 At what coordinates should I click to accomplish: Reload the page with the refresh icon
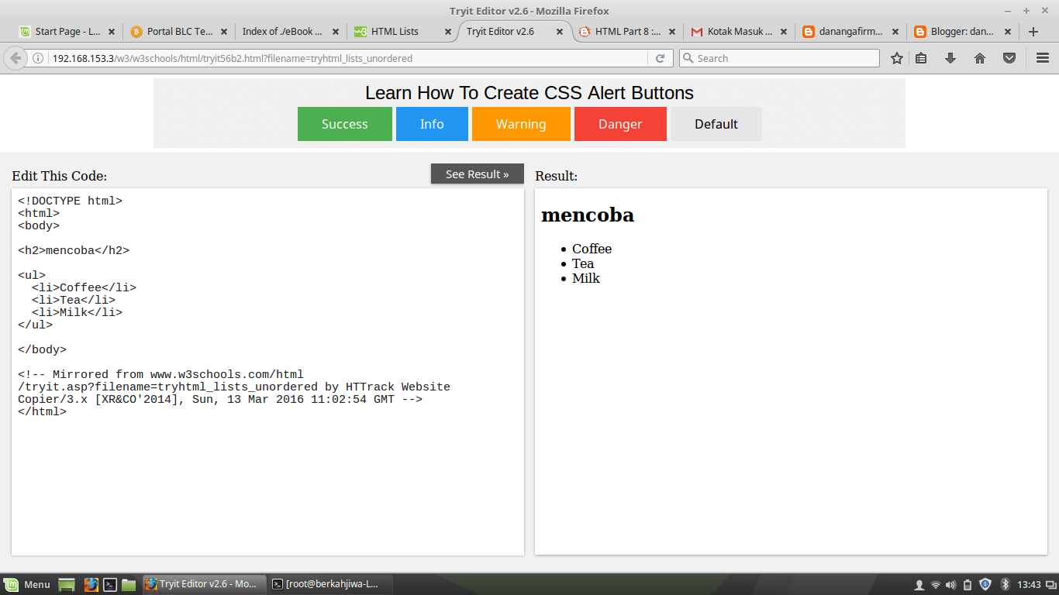coord(660,57)
